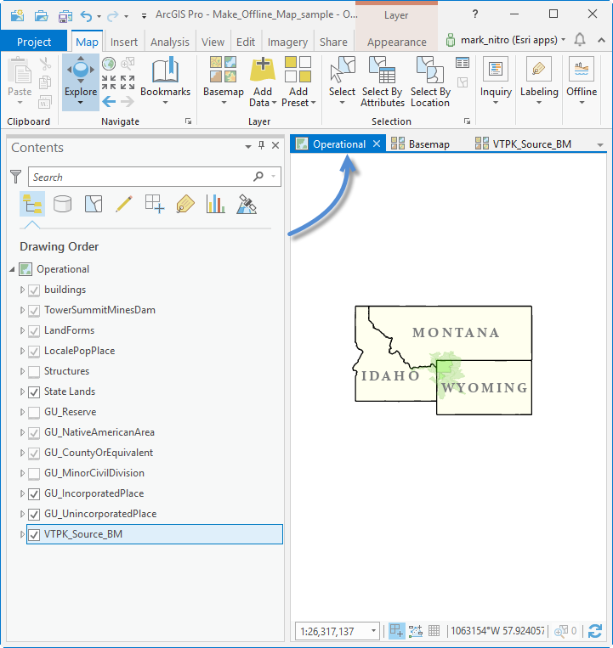
Task: Open the Contents pane options dropdown
Action: click(247, 146)
